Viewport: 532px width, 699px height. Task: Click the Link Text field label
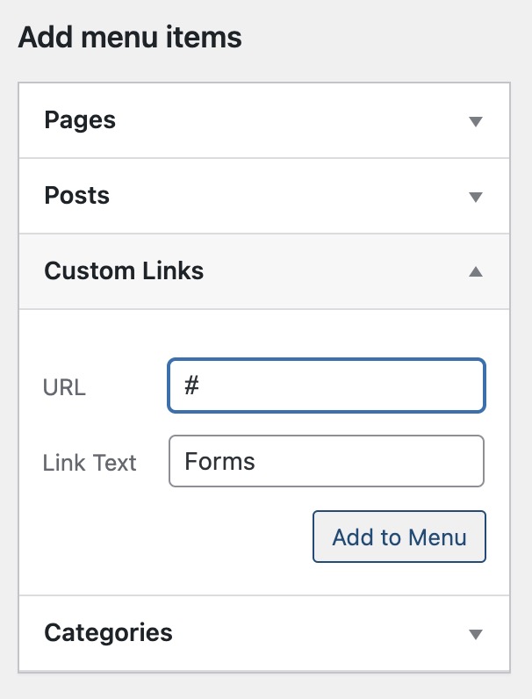pos(90,463)
